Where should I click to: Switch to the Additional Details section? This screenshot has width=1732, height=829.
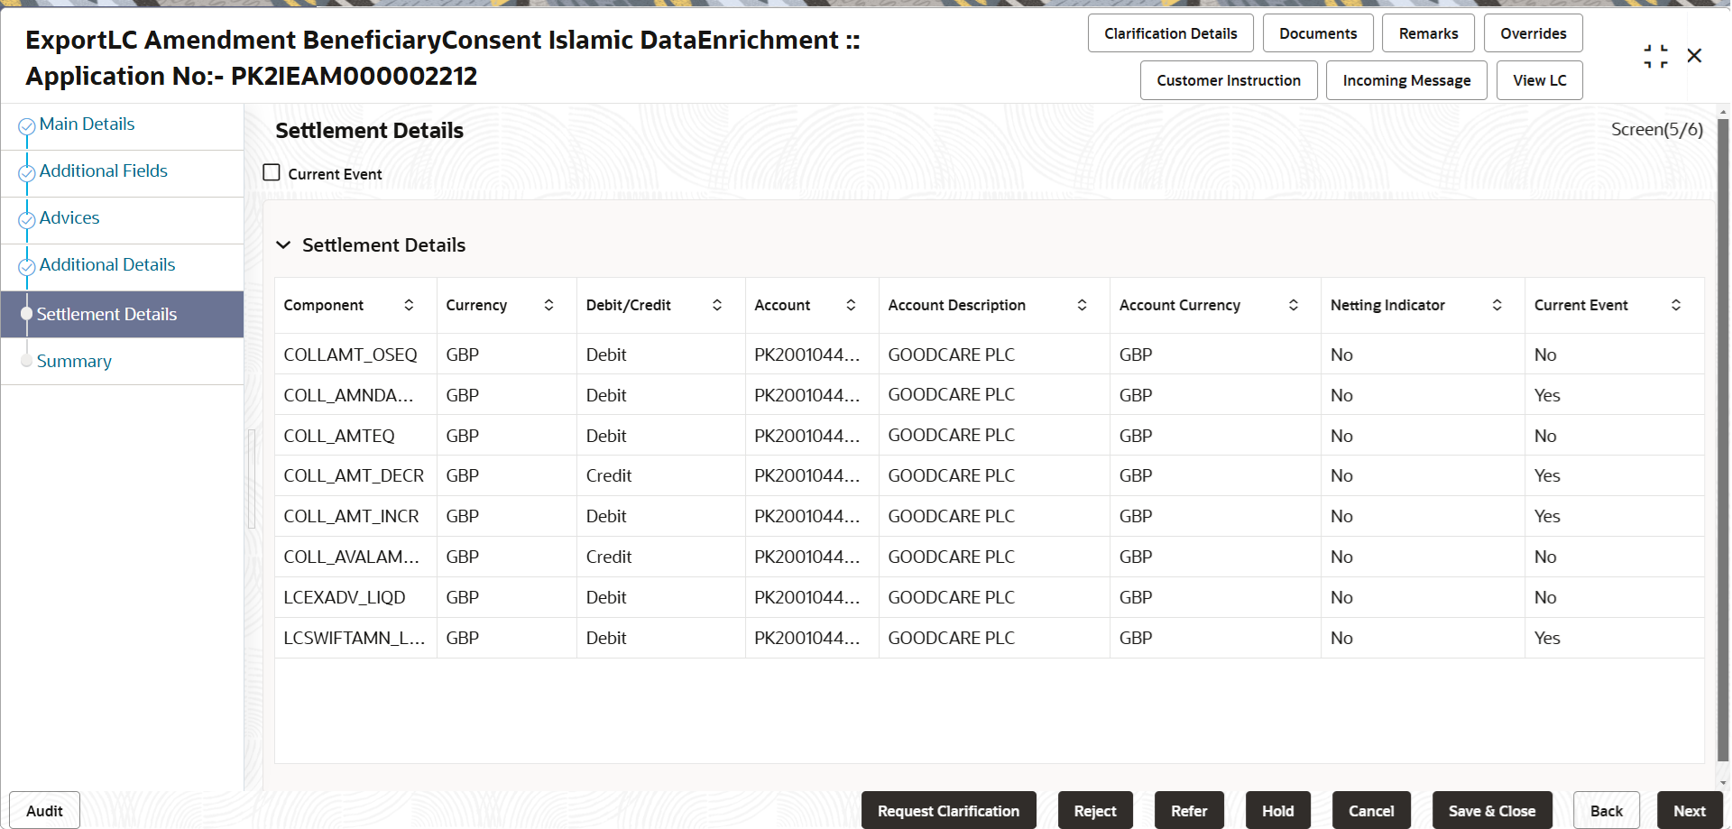pyautogui.click(x=106, y=263)
